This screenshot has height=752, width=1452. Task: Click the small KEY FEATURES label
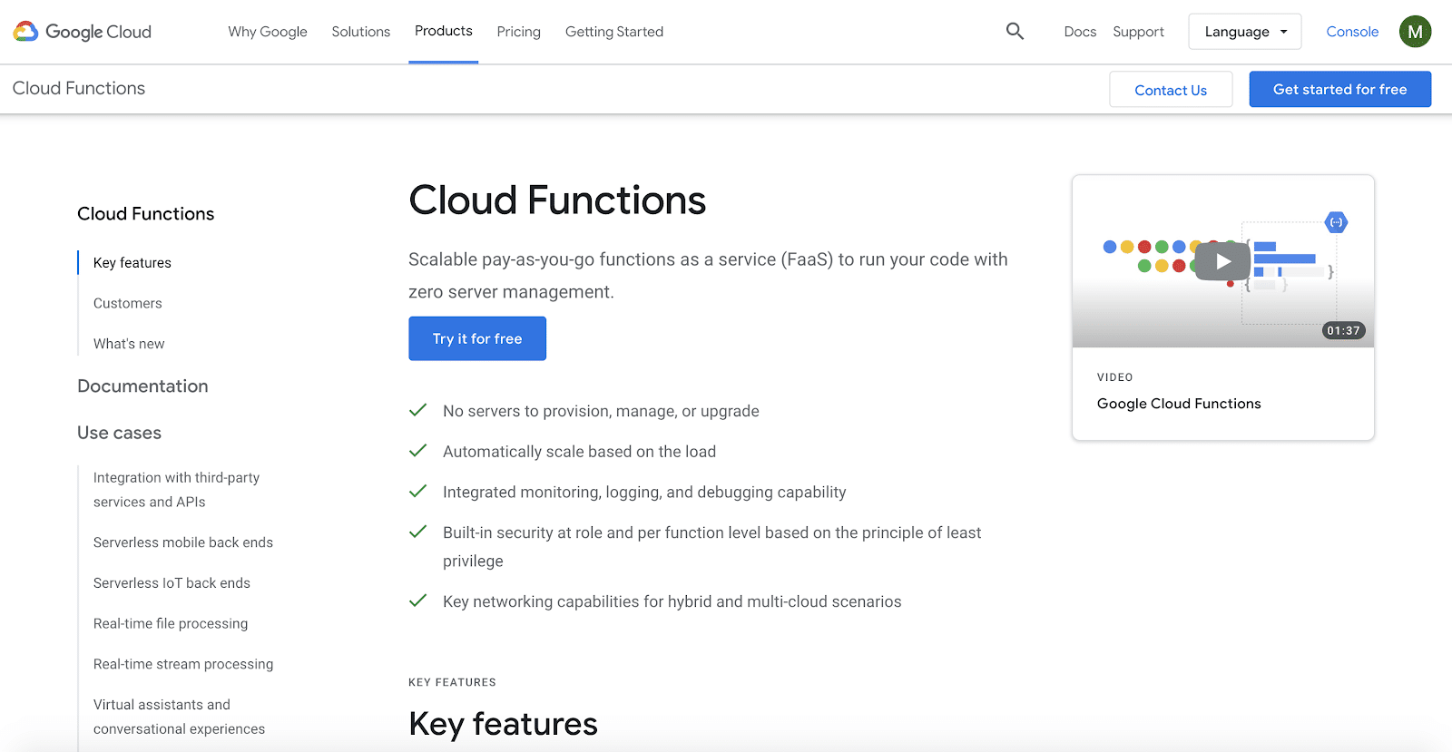452,682
